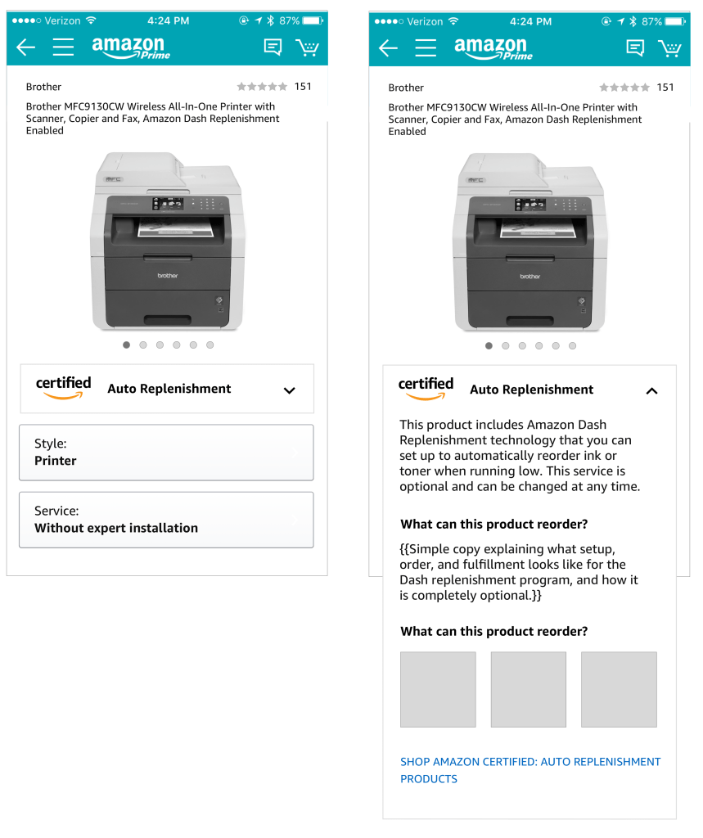Open shopping cart in left phone

click(x=308, y=47)
